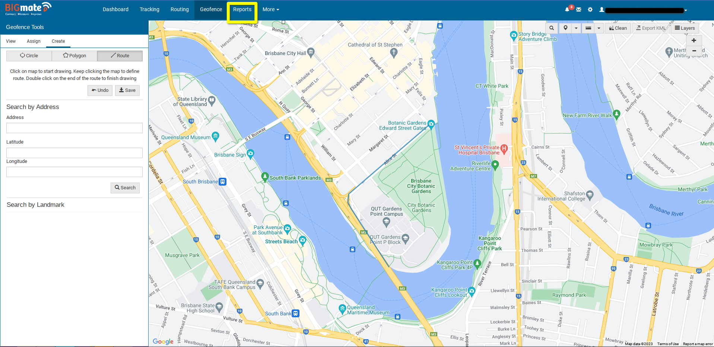Click the Riverlife Adventure Centre marker
The width and height of the screenshot is (714, 347).
point(495,164)
